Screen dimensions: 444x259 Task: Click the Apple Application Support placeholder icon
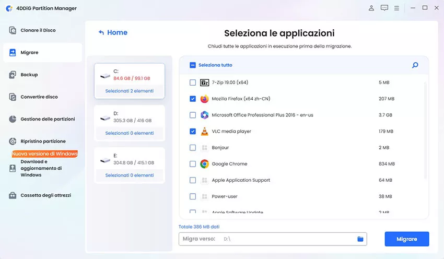[204, 180]
